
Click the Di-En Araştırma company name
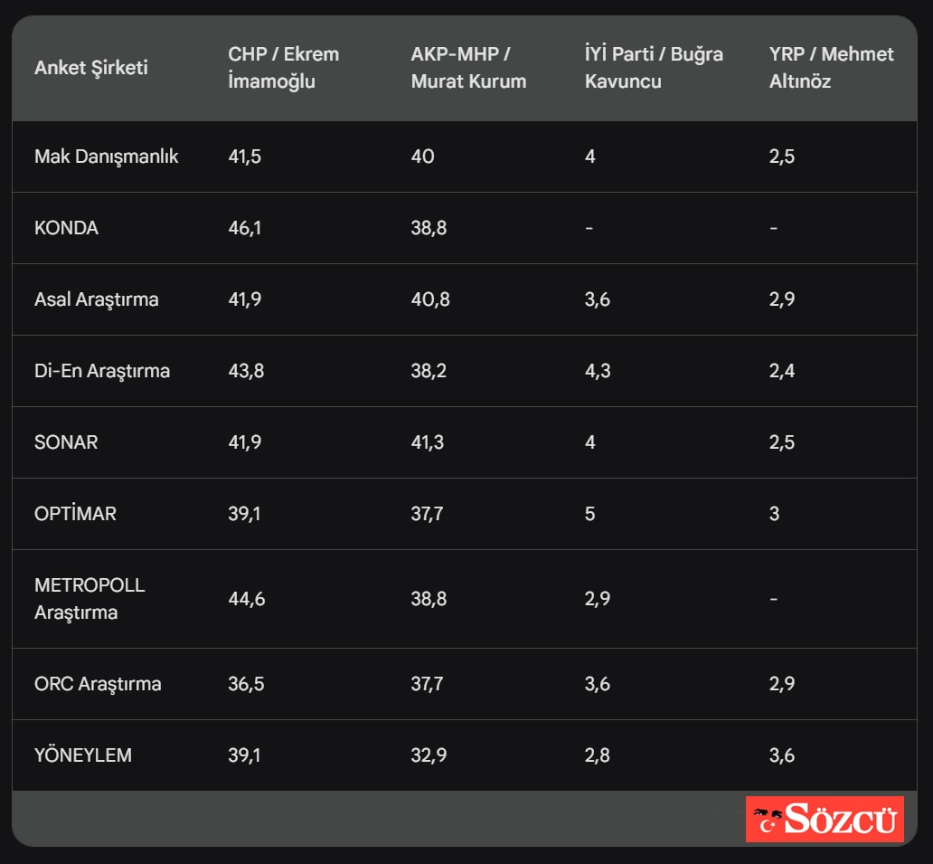(102, 371)
